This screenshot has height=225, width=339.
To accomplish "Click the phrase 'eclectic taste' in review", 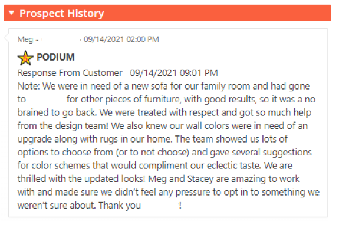I will coord(233,166).
